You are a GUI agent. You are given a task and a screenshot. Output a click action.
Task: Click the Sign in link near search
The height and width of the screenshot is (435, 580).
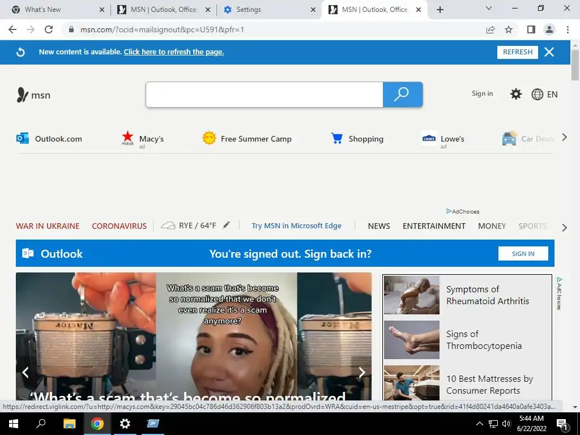pos(482,93)
